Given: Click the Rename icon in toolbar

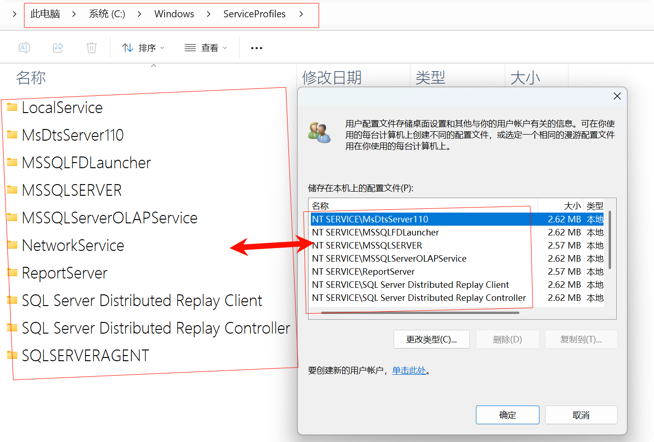Looking at the screenshot, I should coord(24,48).
